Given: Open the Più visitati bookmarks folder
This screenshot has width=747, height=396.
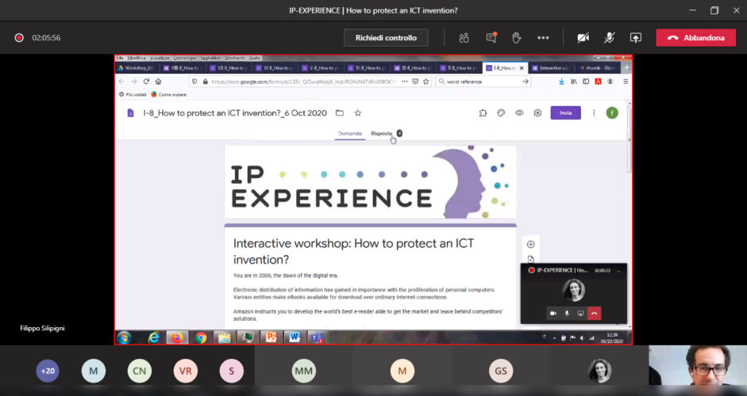Looking at the screenshot, I should click(x=133, y=94).
